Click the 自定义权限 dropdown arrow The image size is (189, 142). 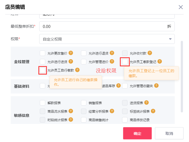coord(170,39)
